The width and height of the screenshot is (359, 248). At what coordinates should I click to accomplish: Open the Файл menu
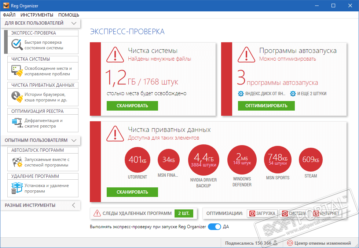[9, 15]
